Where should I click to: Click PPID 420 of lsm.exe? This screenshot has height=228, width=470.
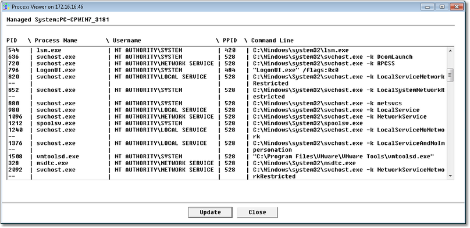pyautogui.click(x=230, y=50)
